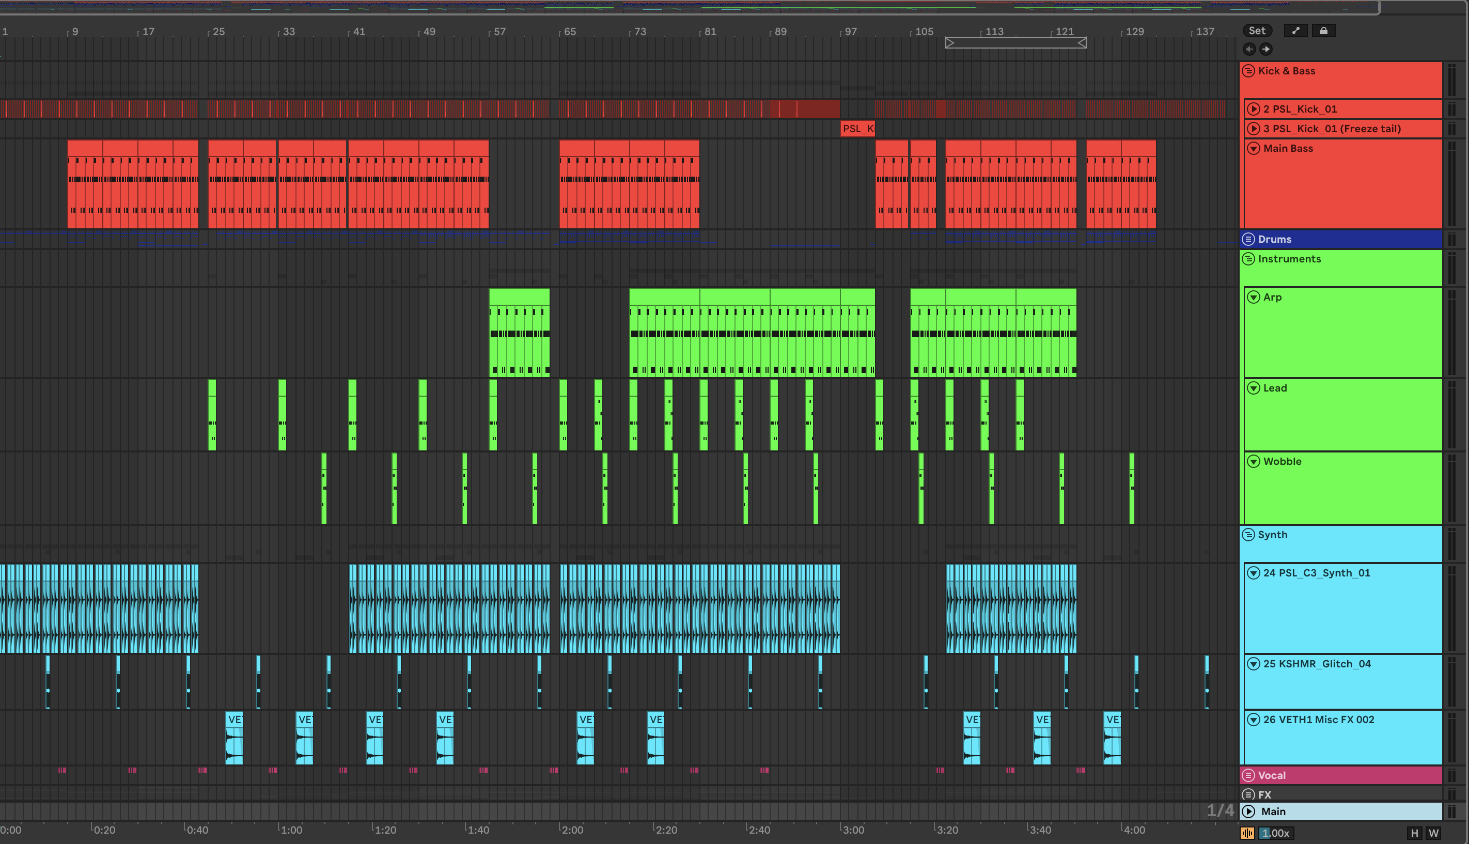
Task: Select the Wobble track name
Action: (x=1283, y=461)
